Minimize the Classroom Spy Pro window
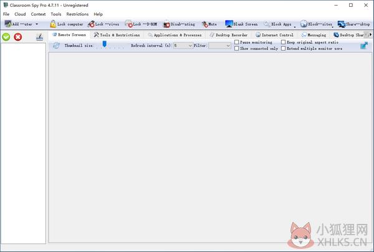The width and height of the screenshot is (374, 252). (x=336, y=5)
